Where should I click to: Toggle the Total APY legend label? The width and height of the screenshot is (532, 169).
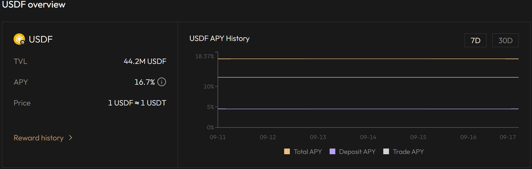pos(308,152)
